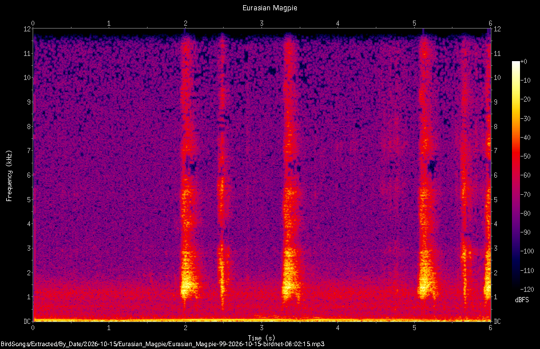
Task: Click the right frequency axis "6" label
Action: 495,175
